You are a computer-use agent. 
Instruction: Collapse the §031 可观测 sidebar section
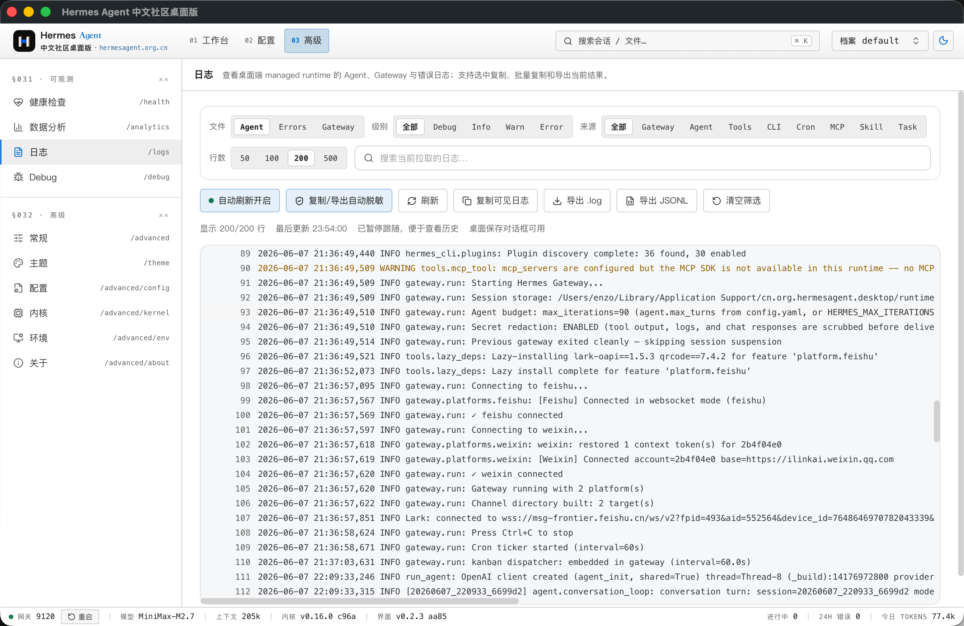tap(163, 79)
